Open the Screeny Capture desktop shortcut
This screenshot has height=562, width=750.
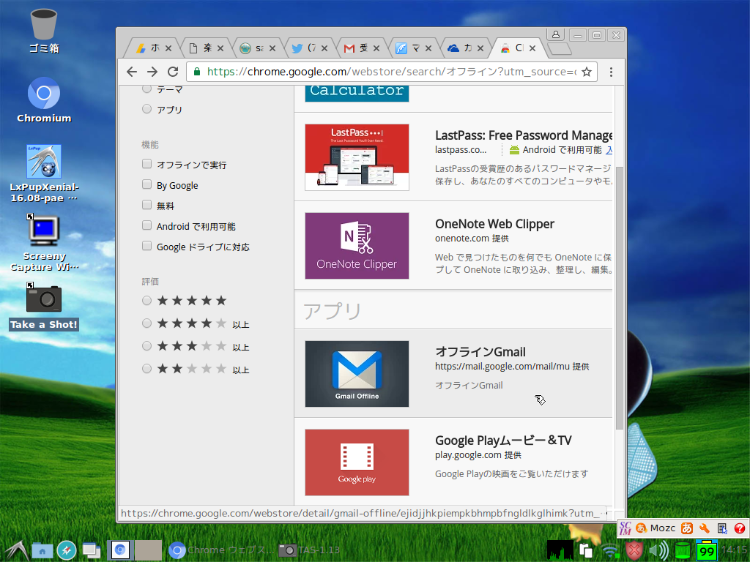point(44,243)
